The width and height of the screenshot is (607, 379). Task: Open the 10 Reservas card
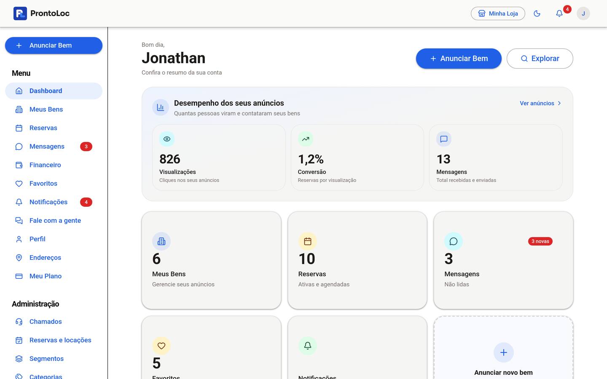coord(357,260)
